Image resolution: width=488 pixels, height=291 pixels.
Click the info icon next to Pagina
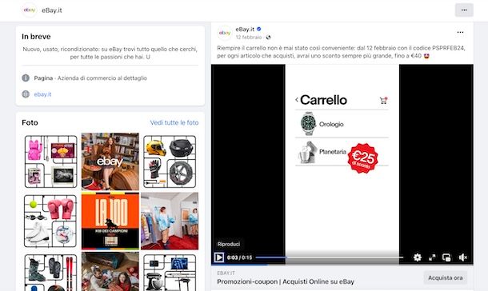point(26,78)
